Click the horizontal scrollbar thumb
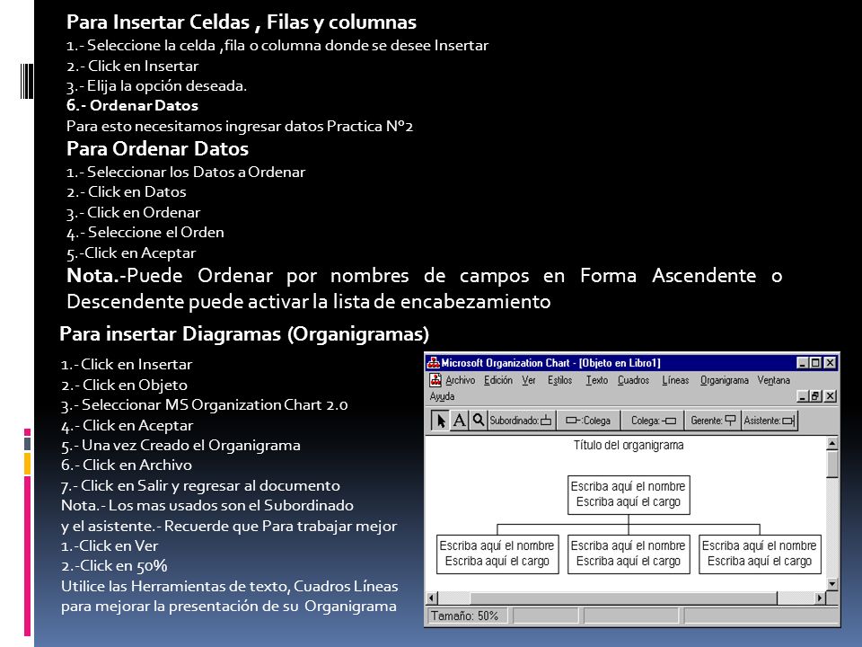Screen dimensions: 862x647 (x=624, y=598)
